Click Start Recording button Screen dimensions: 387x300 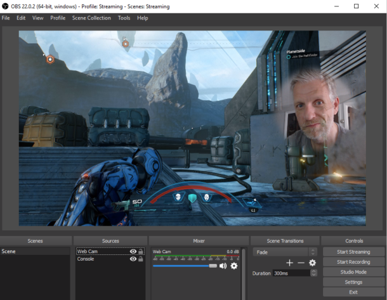click(353, 262)
